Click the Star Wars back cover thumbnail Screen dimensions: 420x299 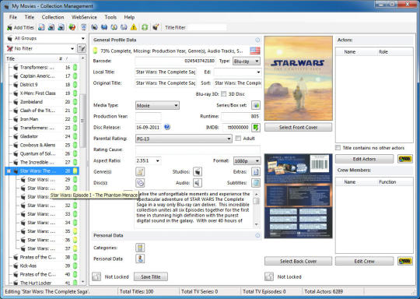pos(299,196)
